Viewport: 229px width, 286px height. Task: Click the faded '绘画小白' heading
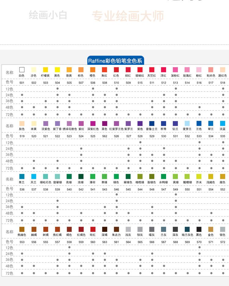coord(48,15)
